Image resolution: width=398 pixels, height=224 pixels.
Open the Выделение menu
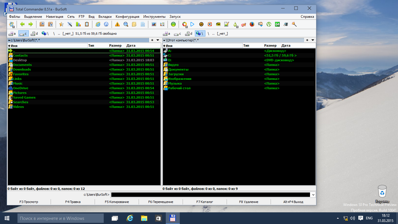coord(33,17)
